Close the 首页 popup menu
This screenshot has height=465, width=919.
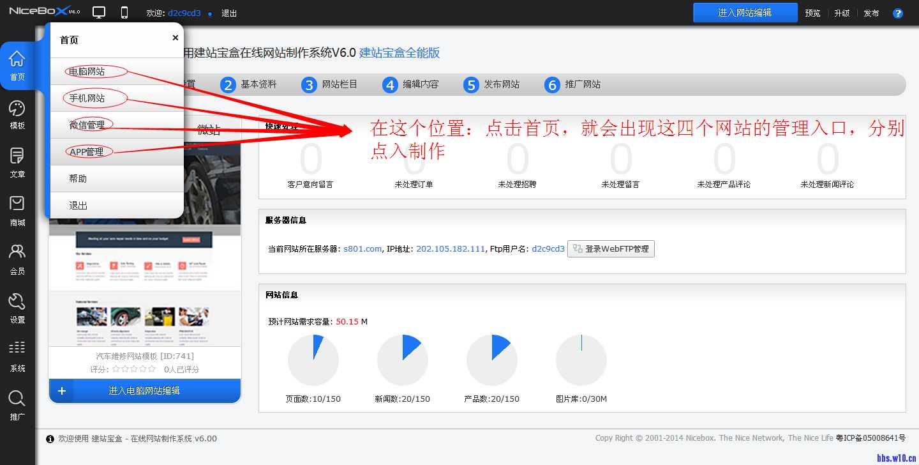click(x=175, y=38)
